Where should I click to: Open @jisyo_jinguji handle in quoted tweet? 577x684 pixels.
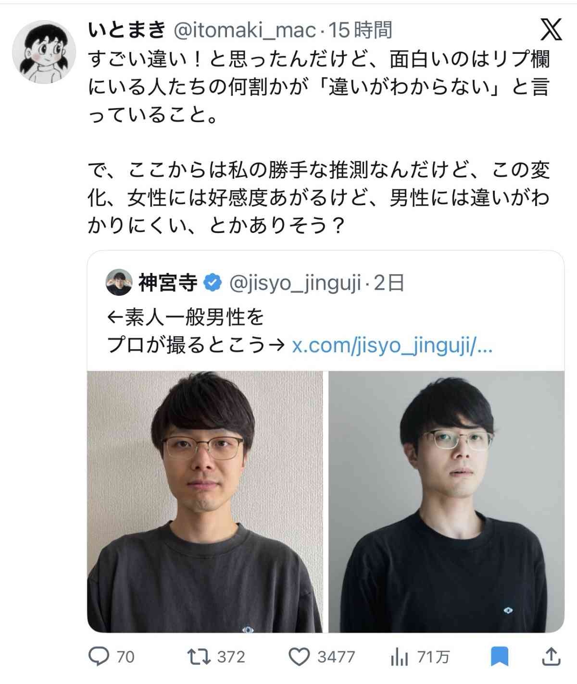click(295, 284)
